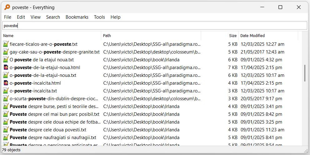Screen dimensions: 310x155
Task: Click date 20/05/2017 9:17 pm
Action: tap(261, 99)
